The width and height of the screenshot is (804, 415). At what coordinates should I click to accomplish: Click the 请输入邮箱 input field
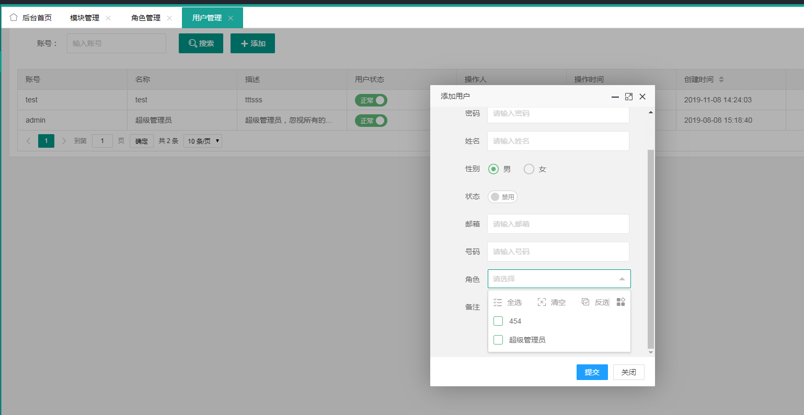pyautogui.click(x=558, y=224)
